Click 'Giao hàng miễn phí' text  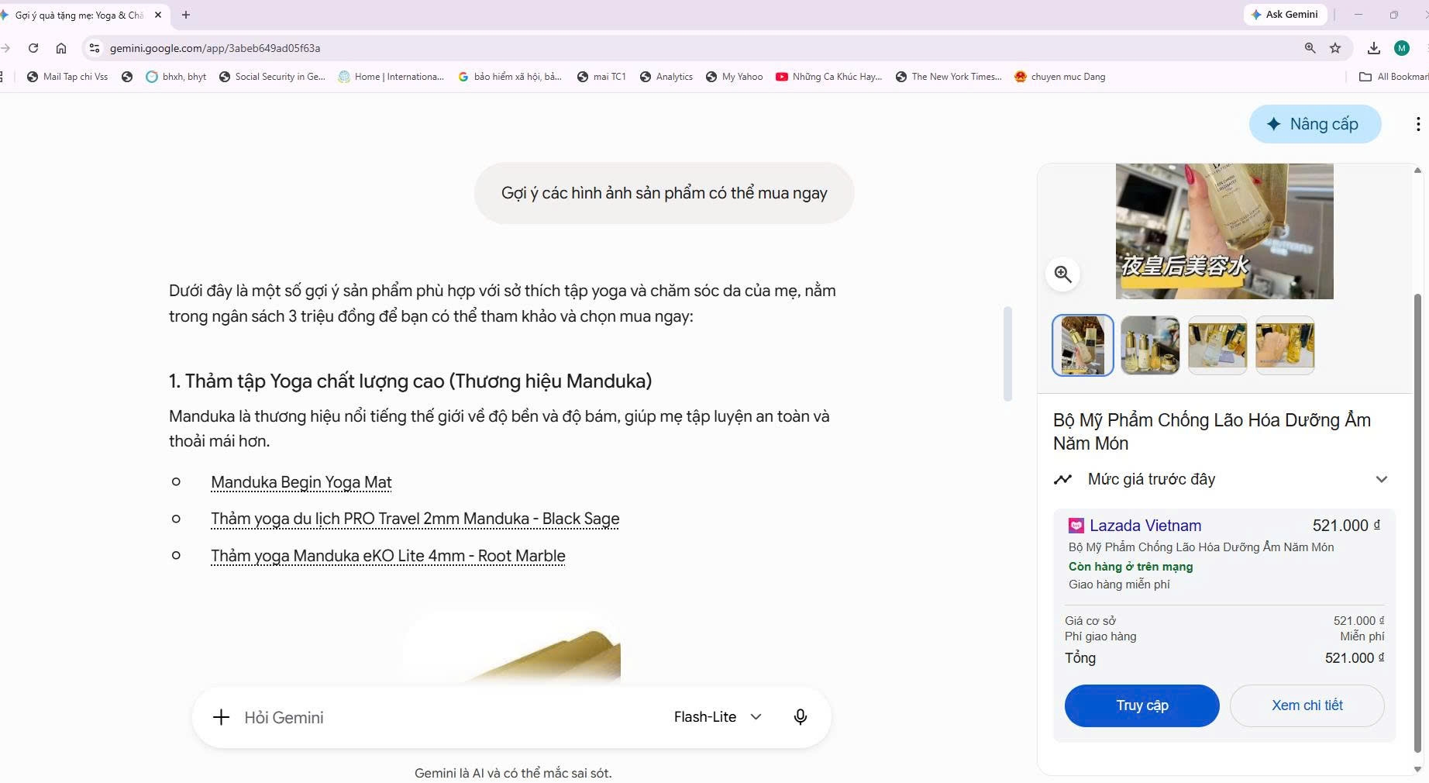click(1119, 585)
